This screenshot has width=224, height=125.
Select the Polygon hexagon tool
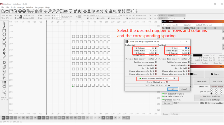point(4,38)
